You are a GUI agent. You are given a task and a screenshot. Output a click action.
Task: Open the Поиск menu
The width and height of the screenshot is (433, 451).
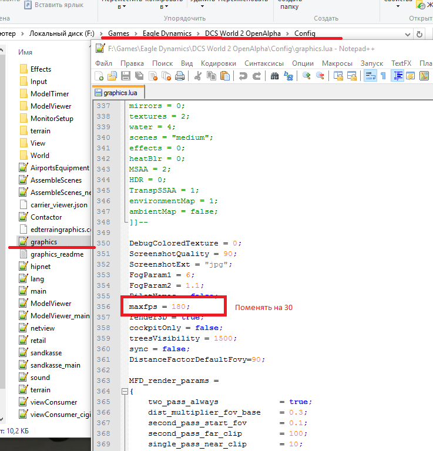pos(163,63)
